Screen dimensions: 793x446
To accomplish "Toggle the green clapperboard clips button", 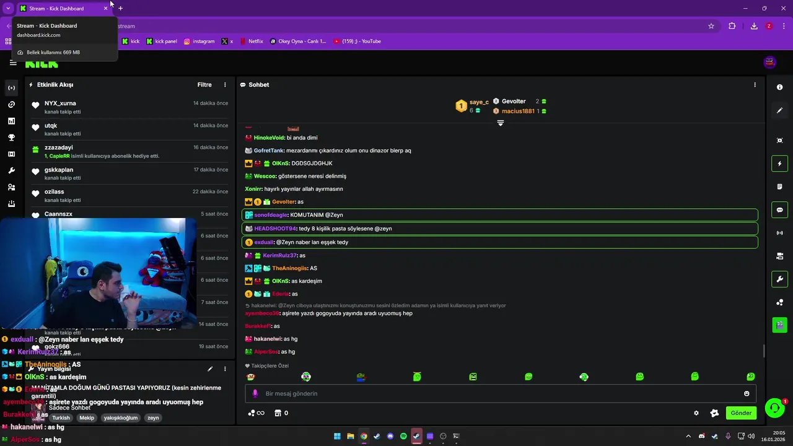I will pyautogui.click(x=779, y=325).
